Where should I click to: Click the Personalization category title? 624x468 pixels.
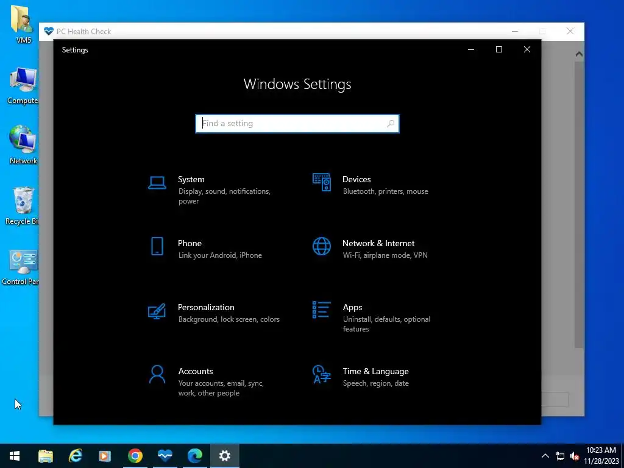(x=206, y=308)
